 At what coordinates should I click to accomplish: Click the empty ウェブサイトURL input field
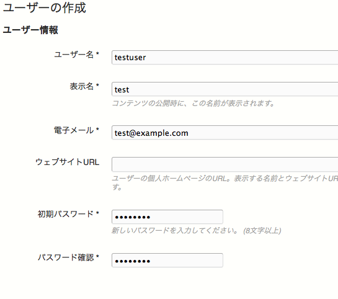pyautogui.click(x=225, y=164)
